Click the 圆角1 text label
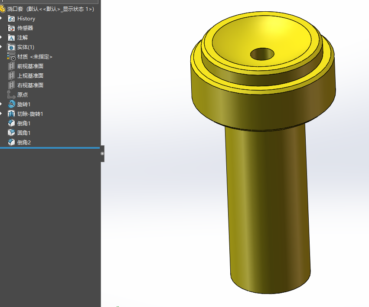The height and width of the screenshot is (307, 369). [24, 133]
